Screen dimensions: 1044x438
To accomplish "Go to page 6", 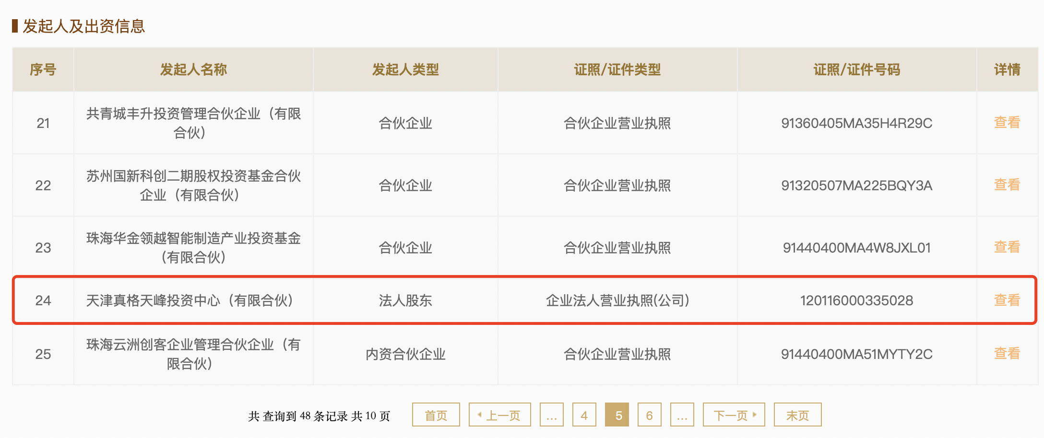I will coord(649,415).
